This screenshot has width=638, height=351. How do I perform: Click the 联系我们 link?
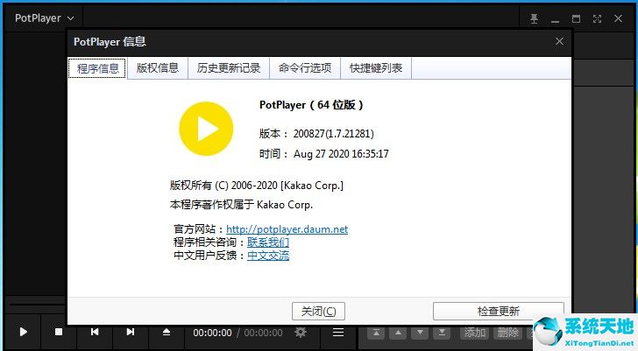tap(268, 242)
